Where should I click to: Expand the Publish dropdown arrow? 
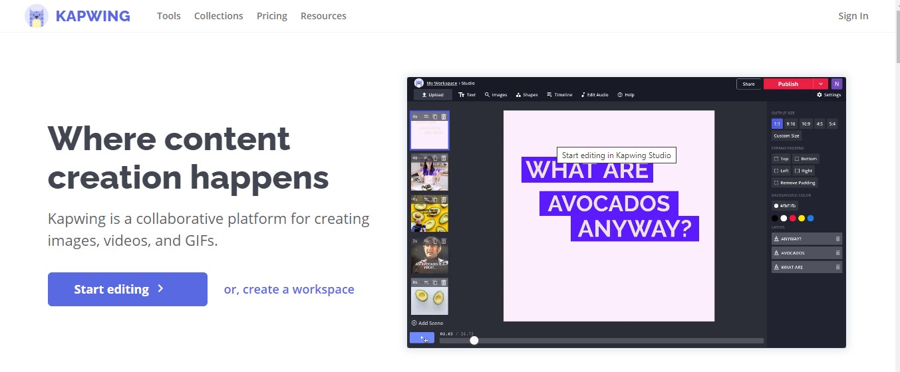(x=822, y=84)
